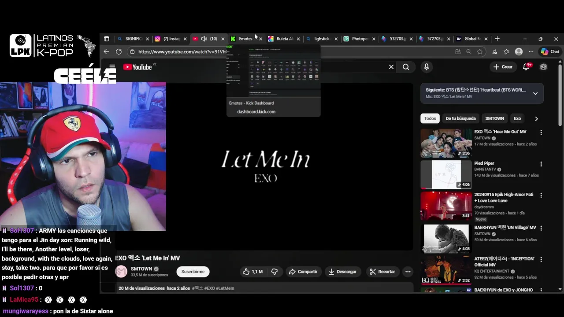Open options for Pied Piper video
Image resolution: width=564 pixels, height=317 pixels.
click(x=541, y=164)
